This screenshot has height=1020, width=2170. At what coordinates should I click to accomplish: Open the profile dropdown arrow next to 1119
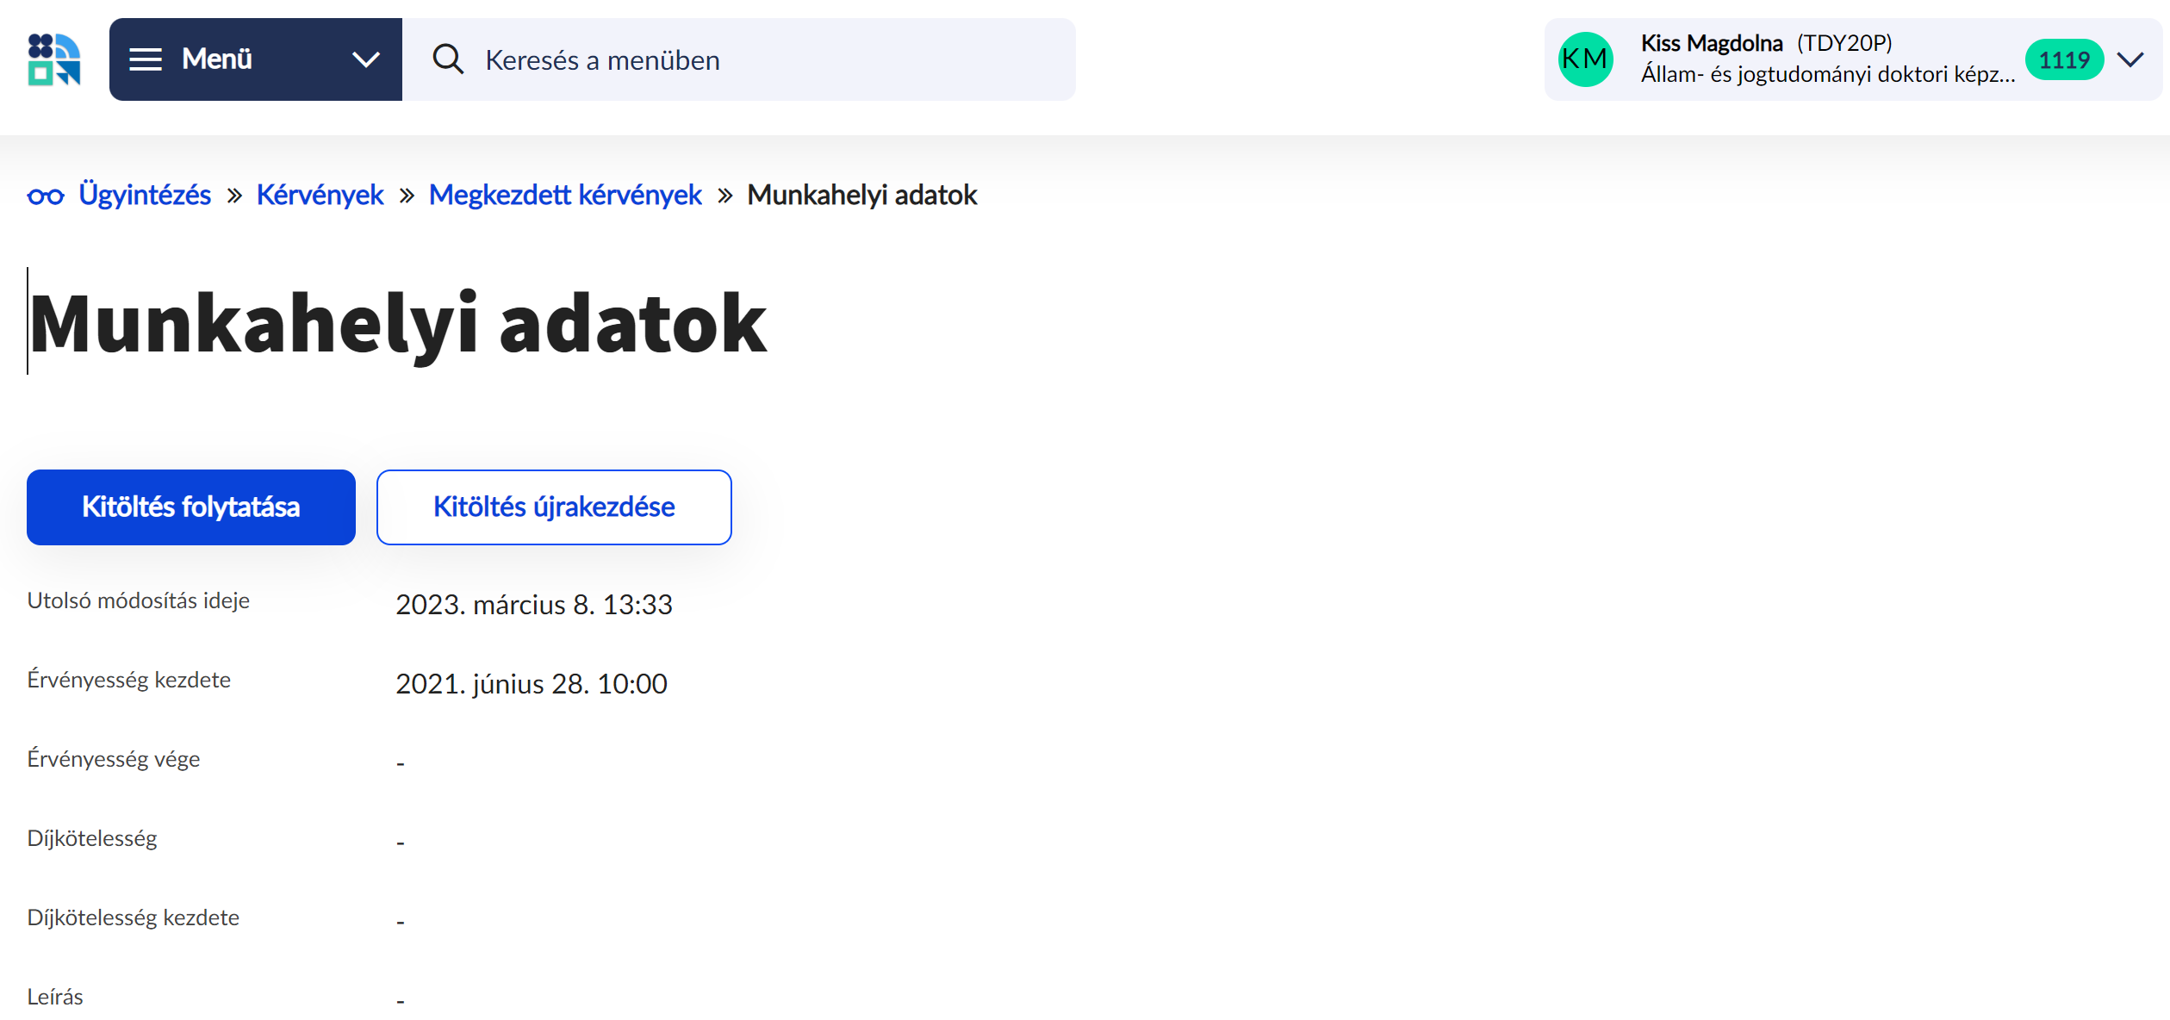coord(2129,59)
